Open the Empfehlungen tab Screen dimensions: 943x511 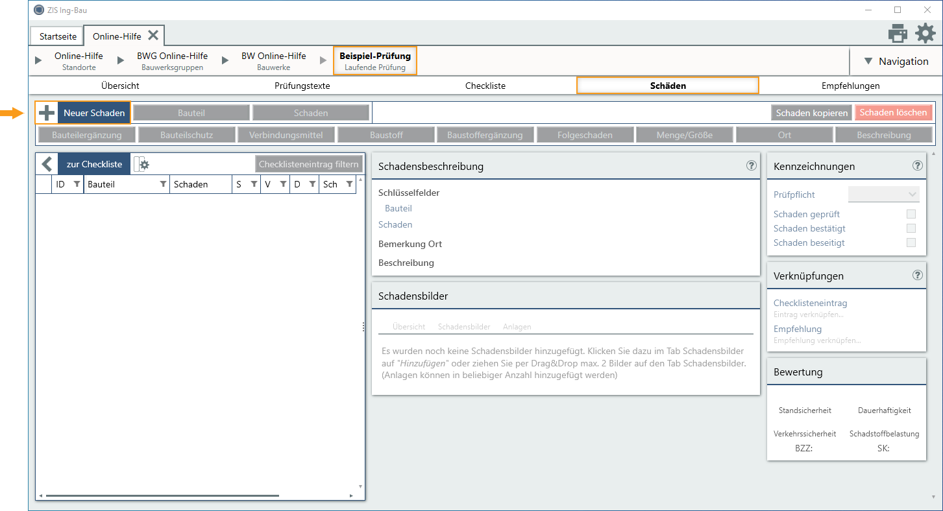pos(850,86)
